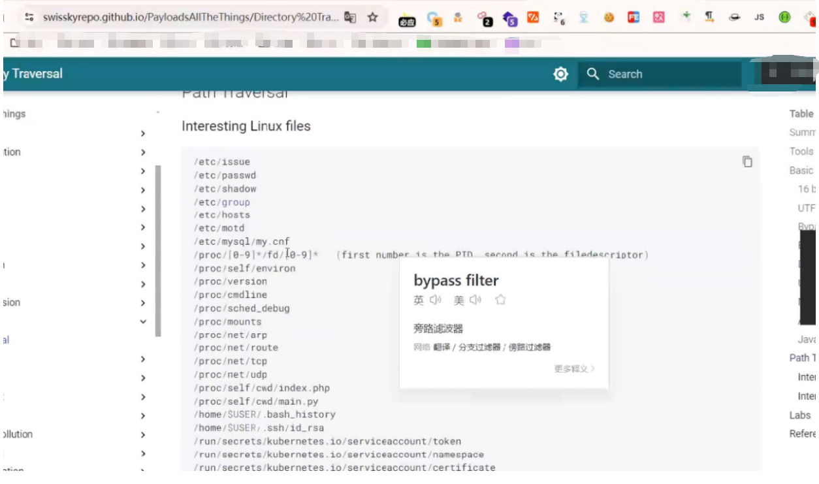Viewport: 819px width, 484px height.
Task: Click the left sidebar vertical scrollbar
Action: pos(157,251)
